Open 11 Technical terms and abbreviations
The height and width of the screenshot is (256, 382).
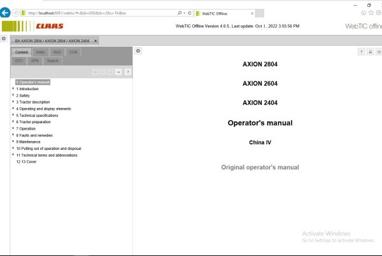click(46, 155)
